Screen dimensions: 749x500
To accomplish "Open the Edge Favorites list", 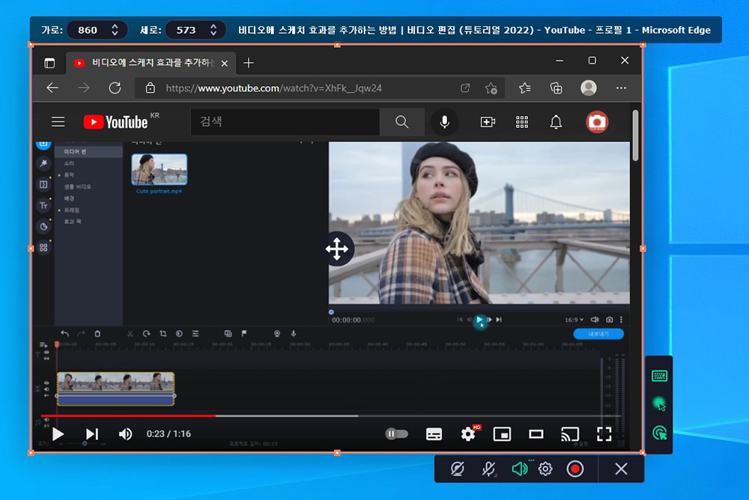I will coord(524,88).
